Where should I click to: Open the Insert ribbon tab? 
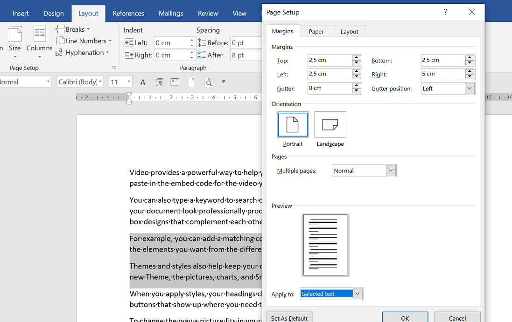(x=20, y=14)
